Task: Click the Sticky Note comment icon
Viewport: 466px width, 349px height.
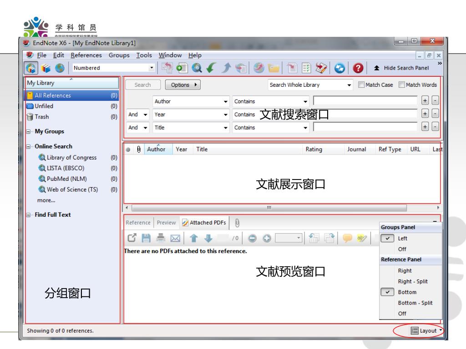Action: coord(347,238)
